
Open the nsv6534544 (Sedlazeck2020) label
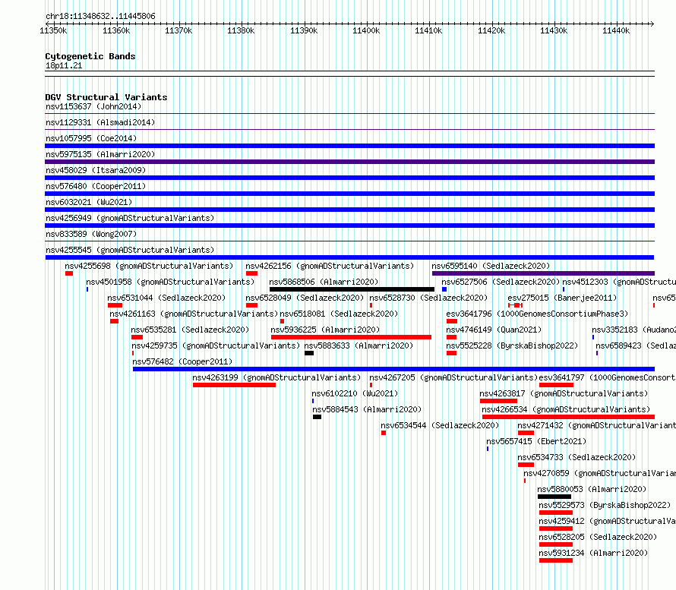coord(440,425)
